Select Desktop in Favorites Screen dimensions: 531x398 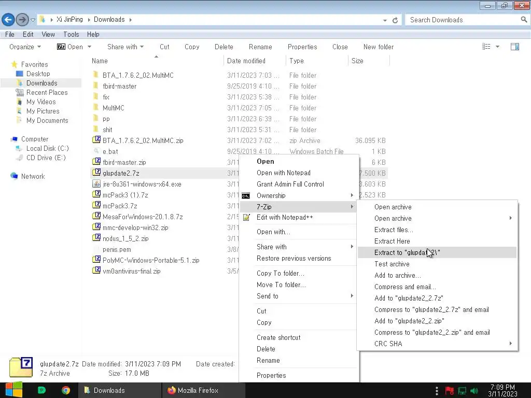38,74
